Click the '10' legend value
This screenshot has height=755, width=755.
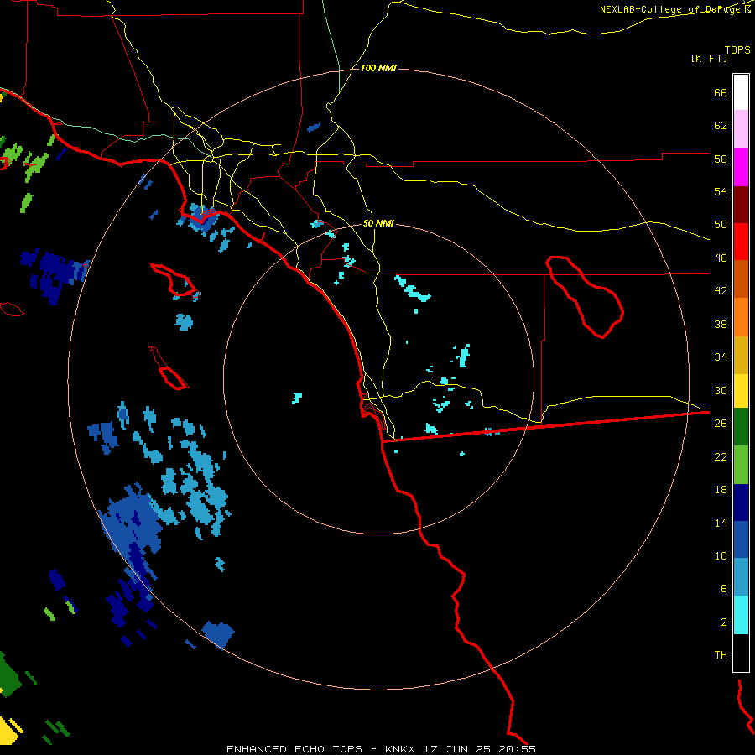(x=721, y=555)
